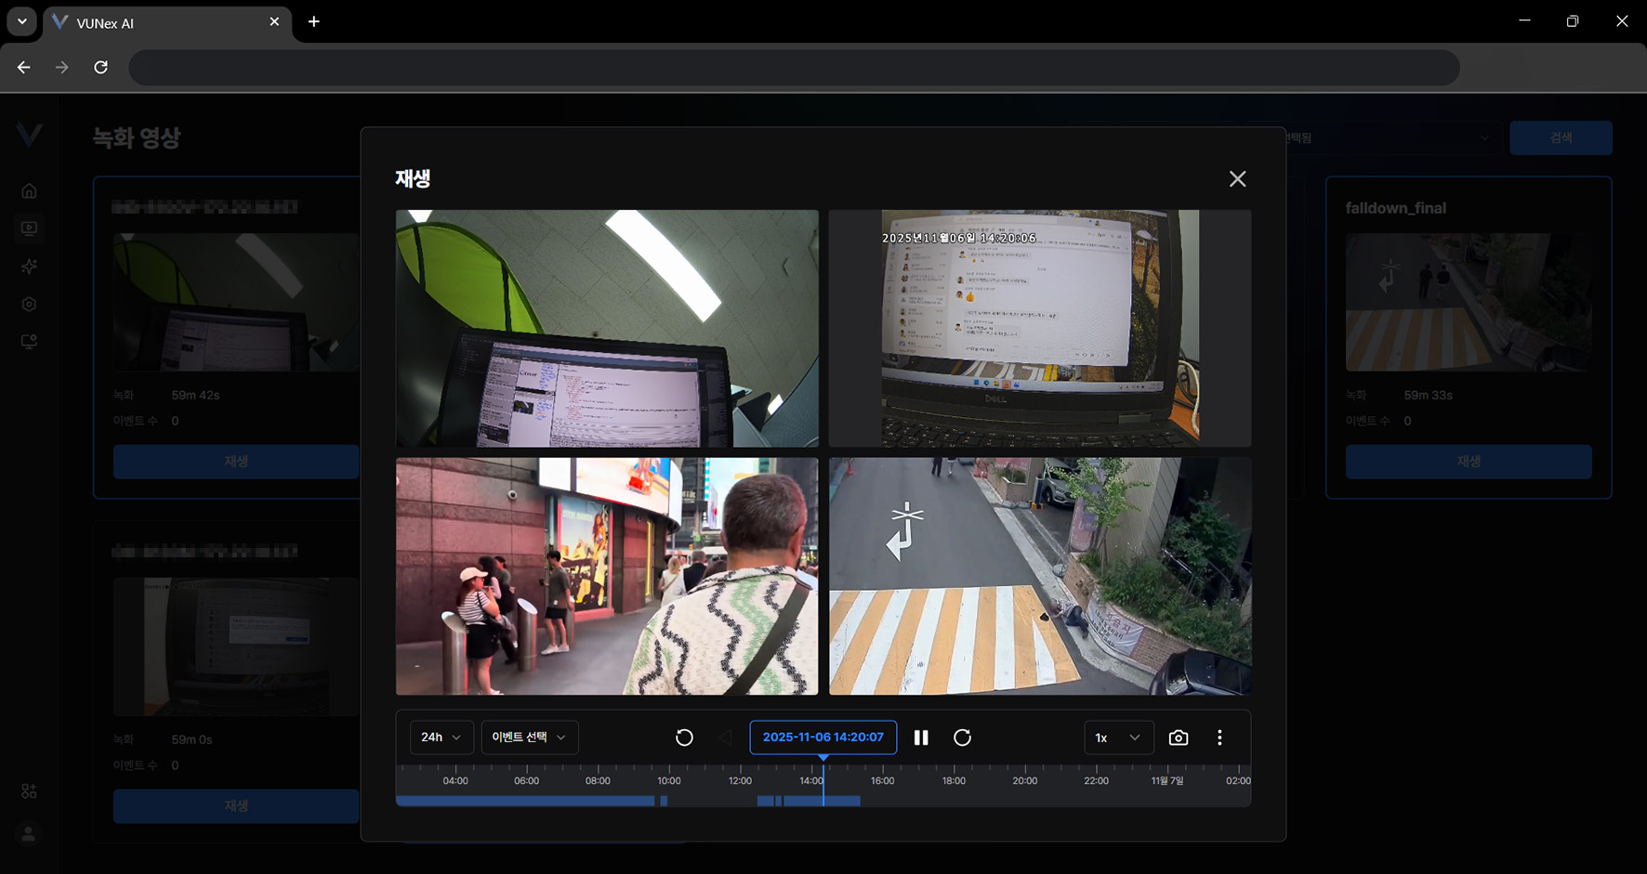
Task: Close the VUNex AI browser tab
Action: click(x=274, y=21)
